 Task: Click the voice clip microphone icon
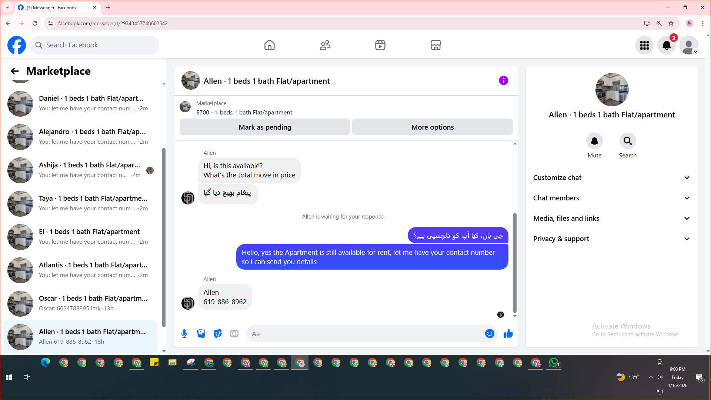184,334
